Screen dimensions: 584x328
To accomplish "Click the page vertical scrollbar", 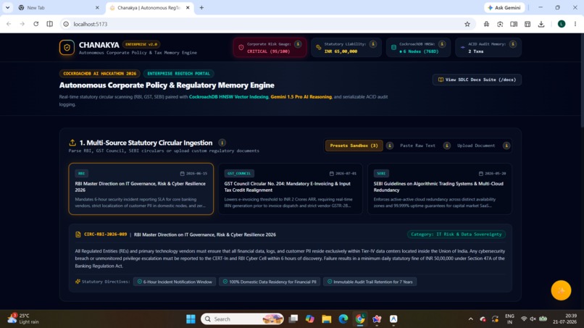I will 581,80.
